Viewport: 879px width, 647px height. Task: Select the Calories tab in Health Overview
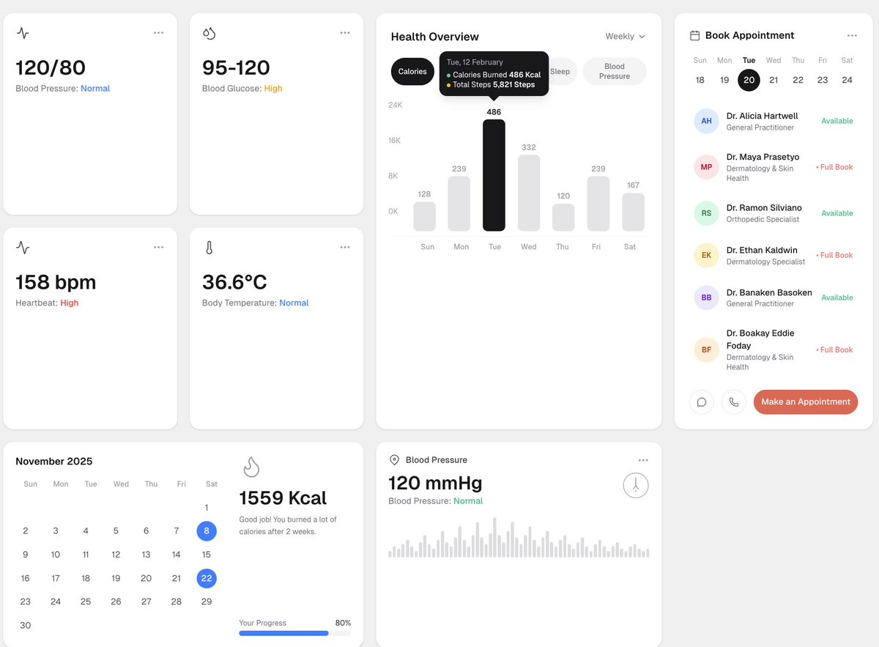point(412,72)
